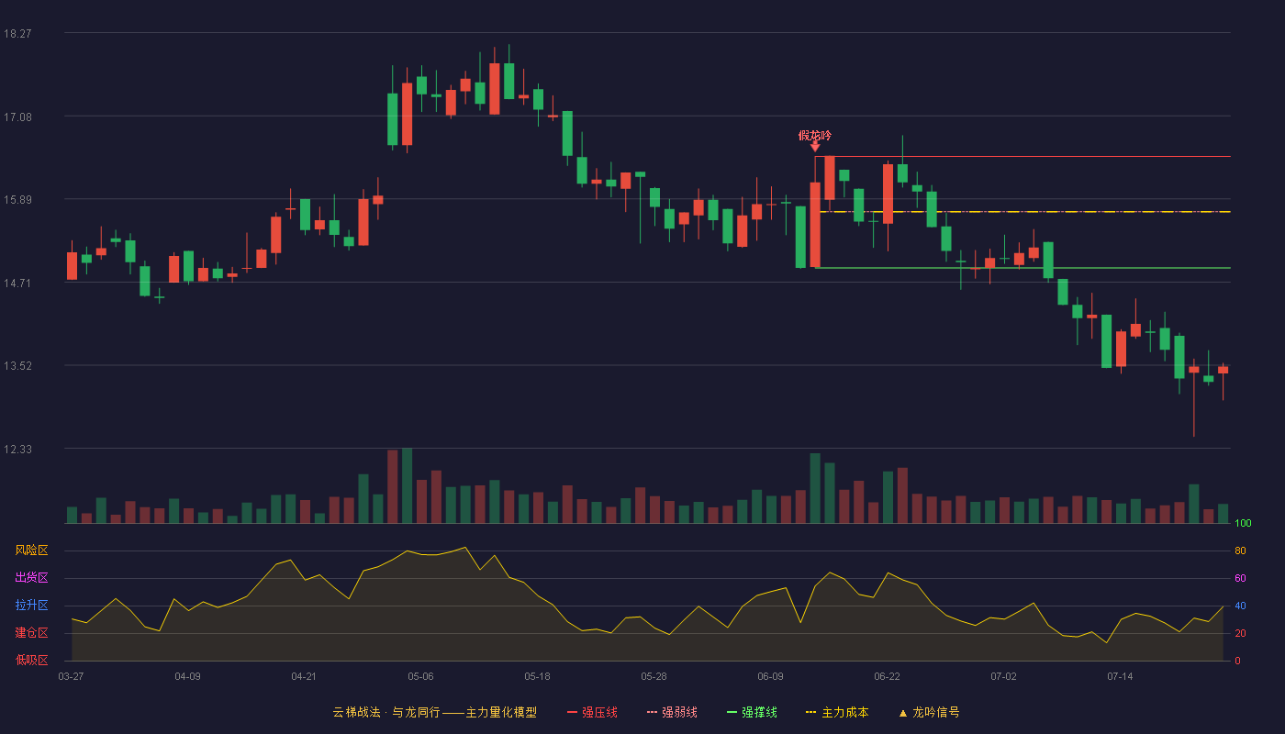Click the 12.33 price axis label

tap(17, 449)
